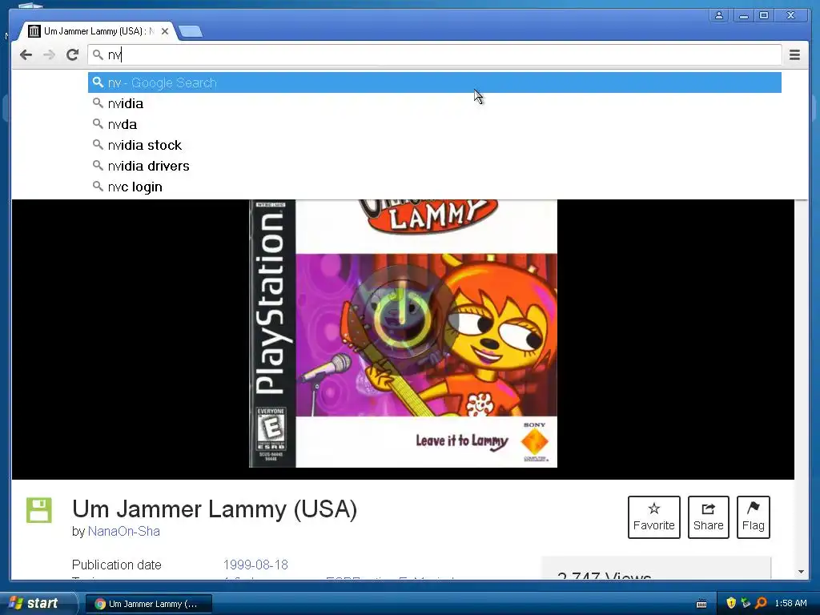820x615 pixels.
Task: Click the magnifier tray icon
Action: tap(761, 604)
